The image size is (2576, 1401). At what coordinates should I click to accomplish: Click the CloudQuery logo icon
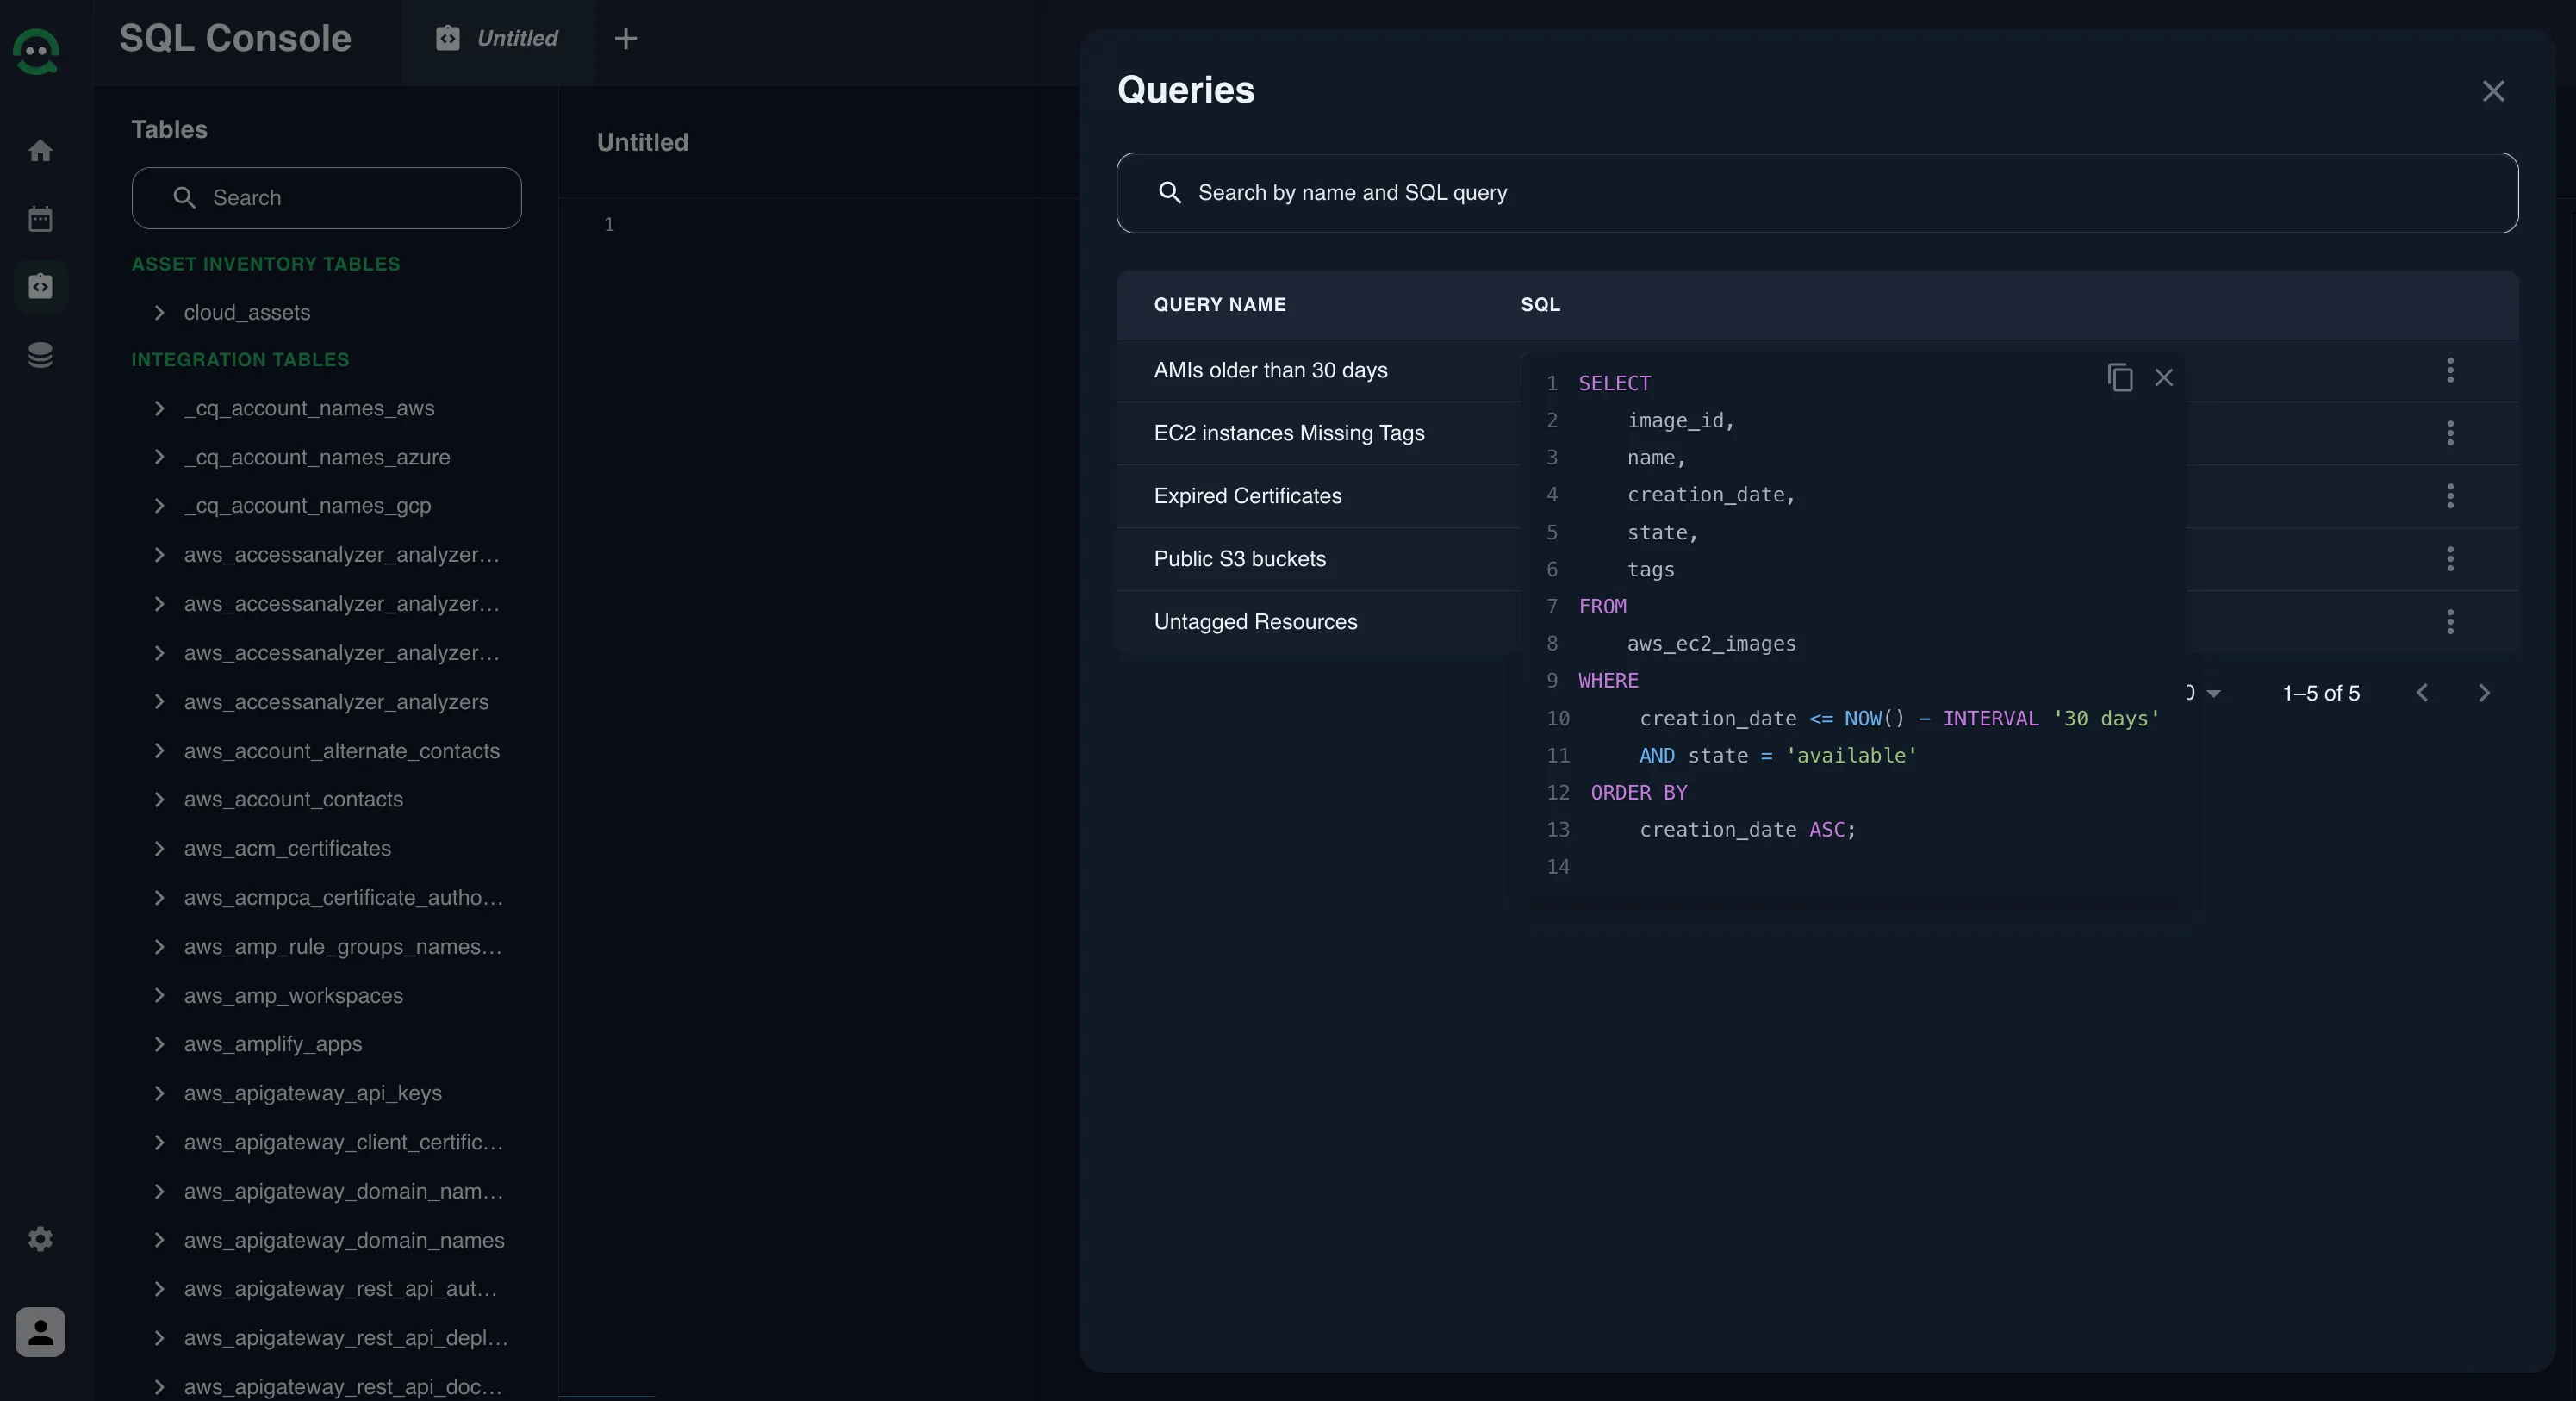click(x=36, y=50)
